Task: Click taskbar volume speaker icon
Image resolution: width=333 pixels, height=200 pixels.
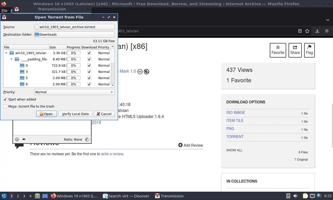Action: (296, 196)
